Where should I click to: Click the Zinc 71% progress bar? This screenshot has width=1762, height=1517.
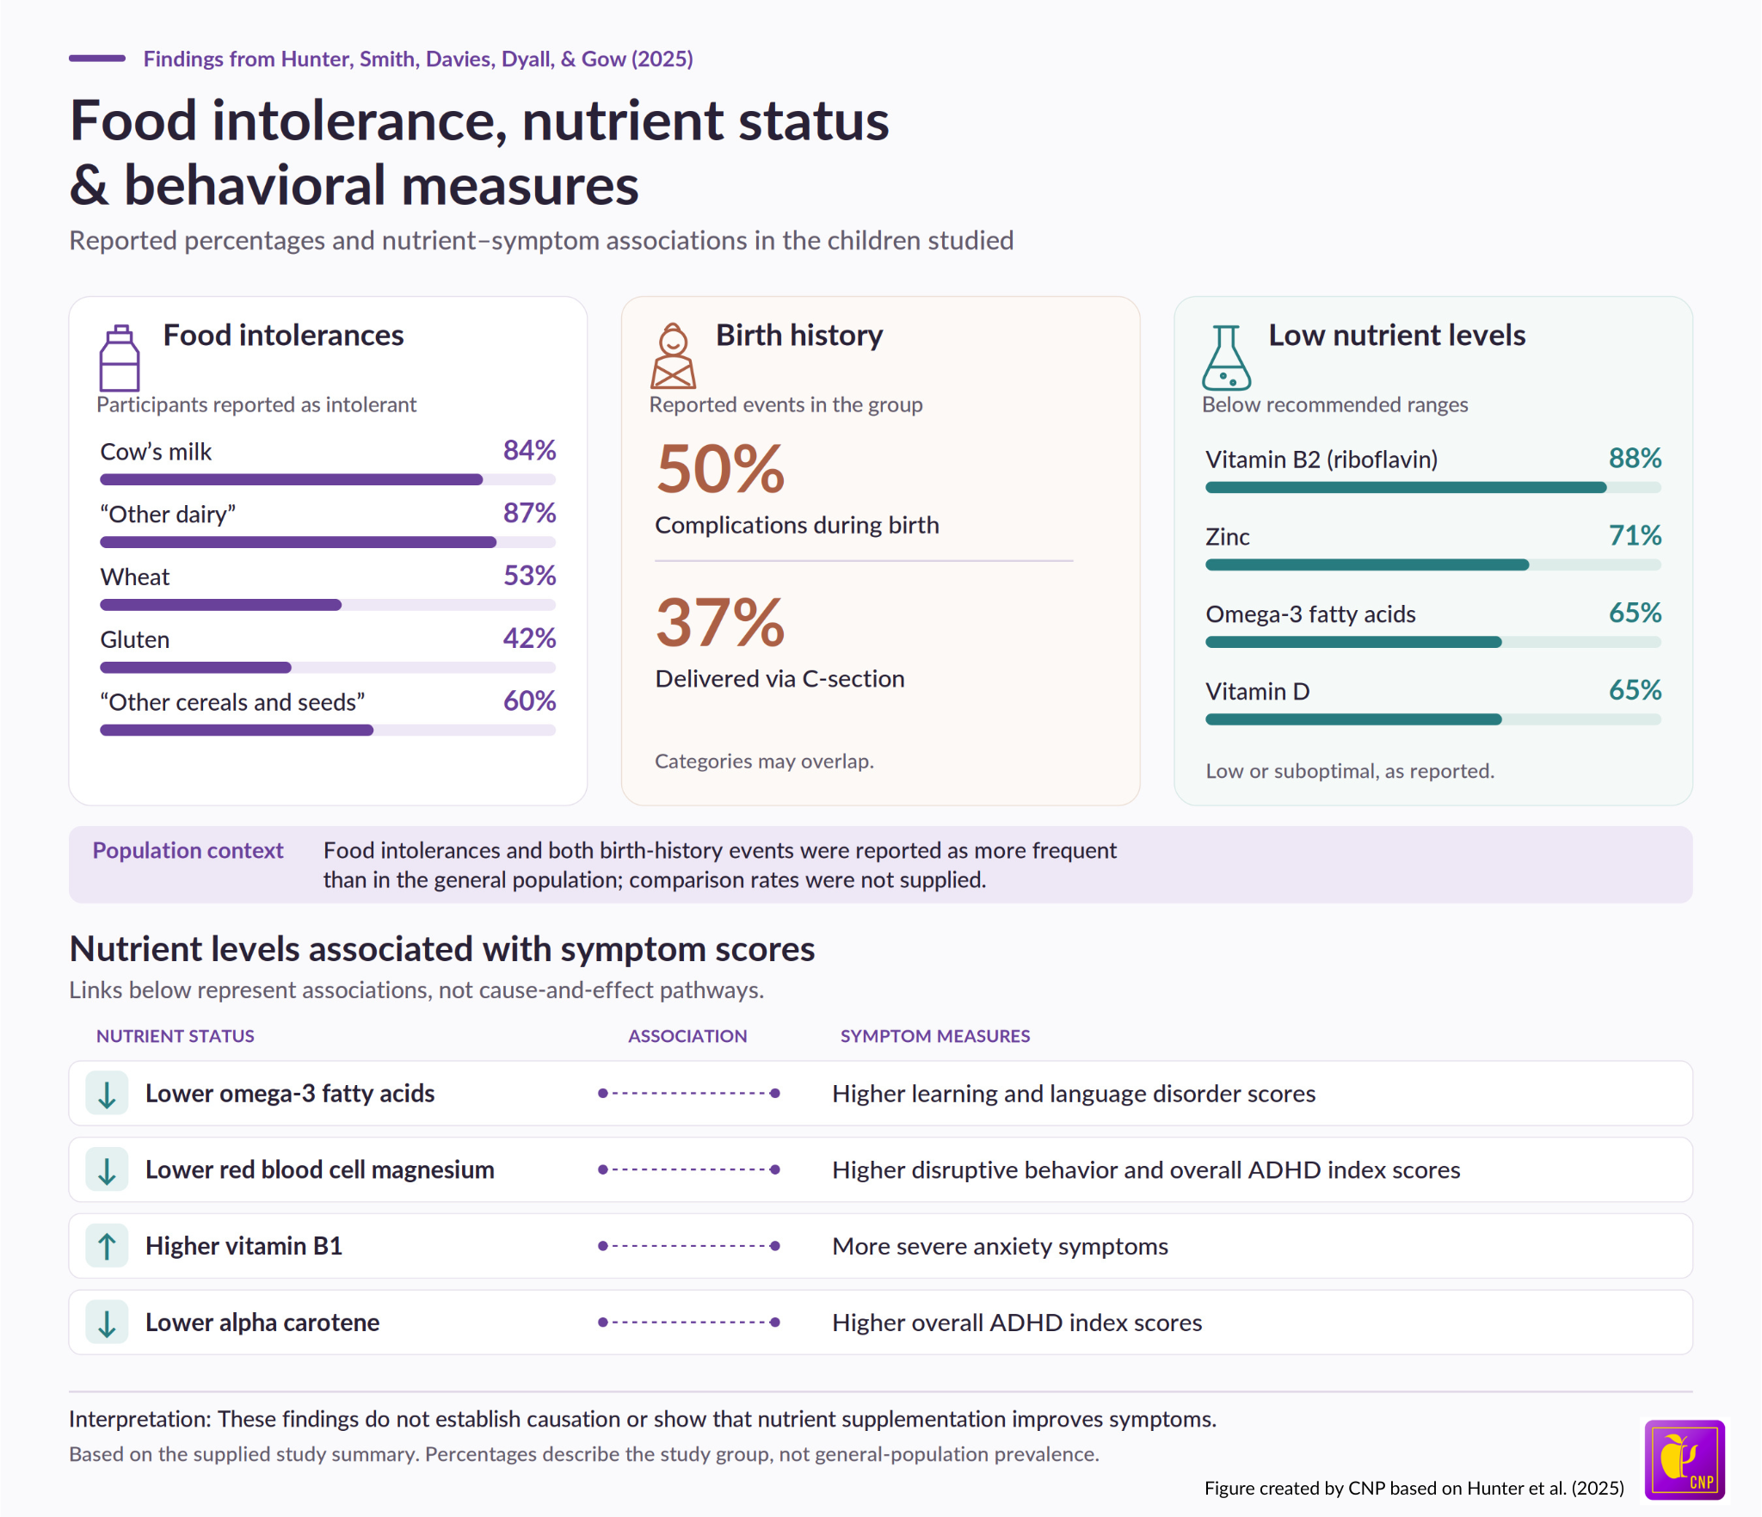tap(1433, 564)
